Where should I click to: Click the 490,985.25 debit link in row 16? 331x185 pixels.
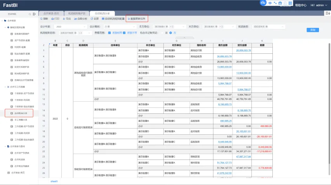tap(226, 121)
